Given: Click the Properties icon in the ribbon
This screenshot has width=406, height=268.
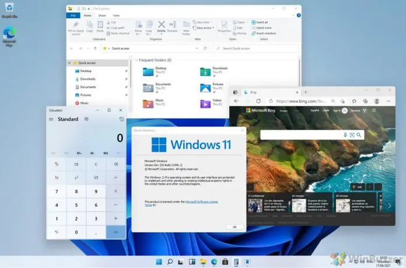Looking at the screenshot, I should coord(225,26).
